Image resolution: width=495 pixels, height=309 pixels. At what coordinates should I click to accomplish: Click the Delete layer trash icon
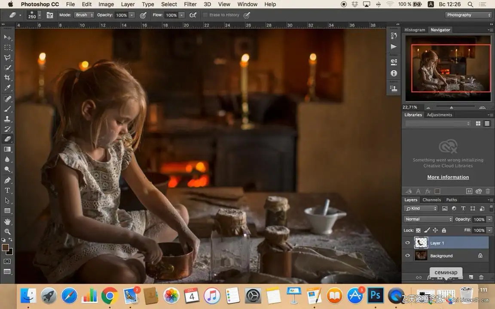(481, 278)
